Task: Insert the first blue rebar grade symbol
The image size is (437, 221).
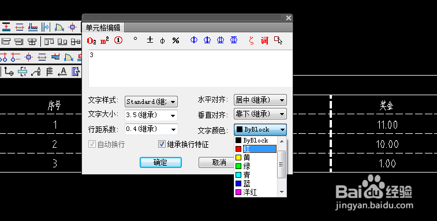Action: pyautogui.click(x=194, y=40)
